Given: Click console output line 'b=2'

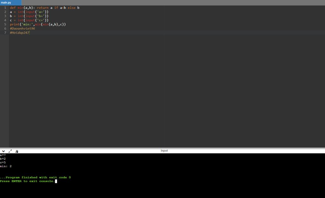Looking at the screenshot, I should (3, 159).
